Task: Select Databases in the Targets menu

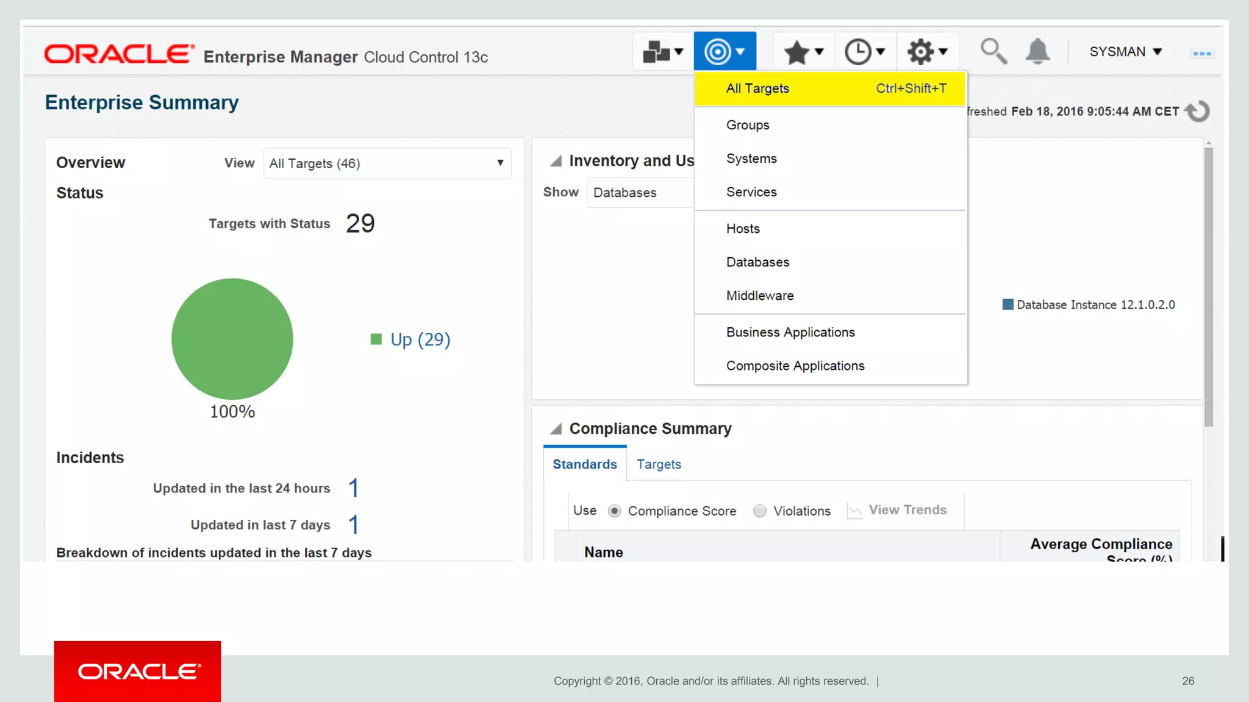Action: click(757, 262)
